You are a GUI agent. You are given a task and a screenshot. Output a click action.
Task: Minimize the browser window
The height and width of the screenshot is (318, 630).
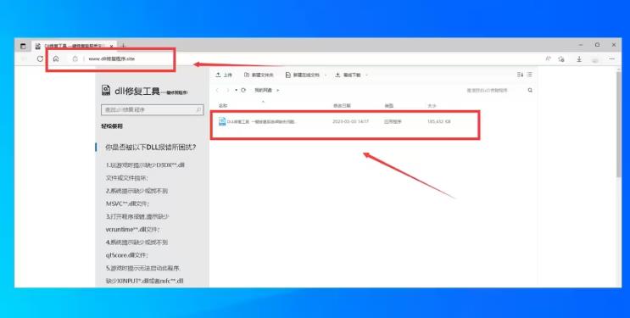[581, 45]
